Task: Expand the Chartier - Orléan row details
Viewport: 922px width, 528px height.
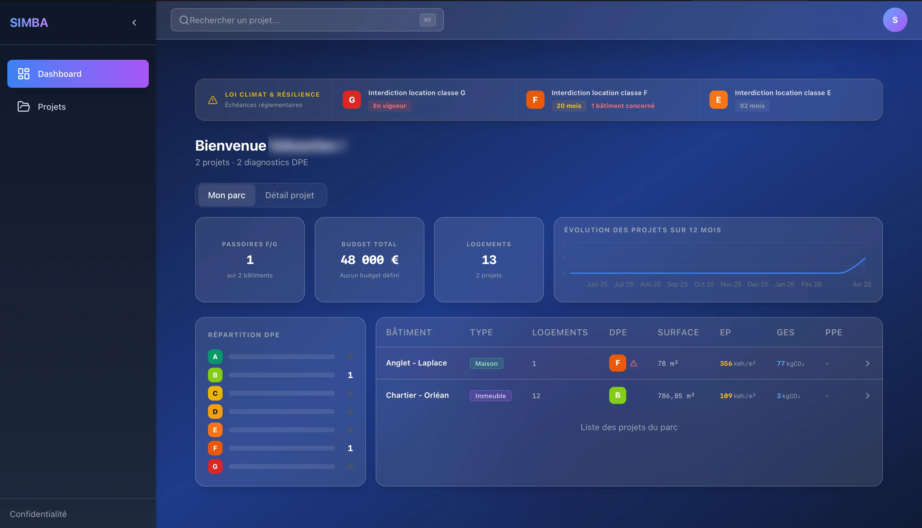Action: coord(868,395)
